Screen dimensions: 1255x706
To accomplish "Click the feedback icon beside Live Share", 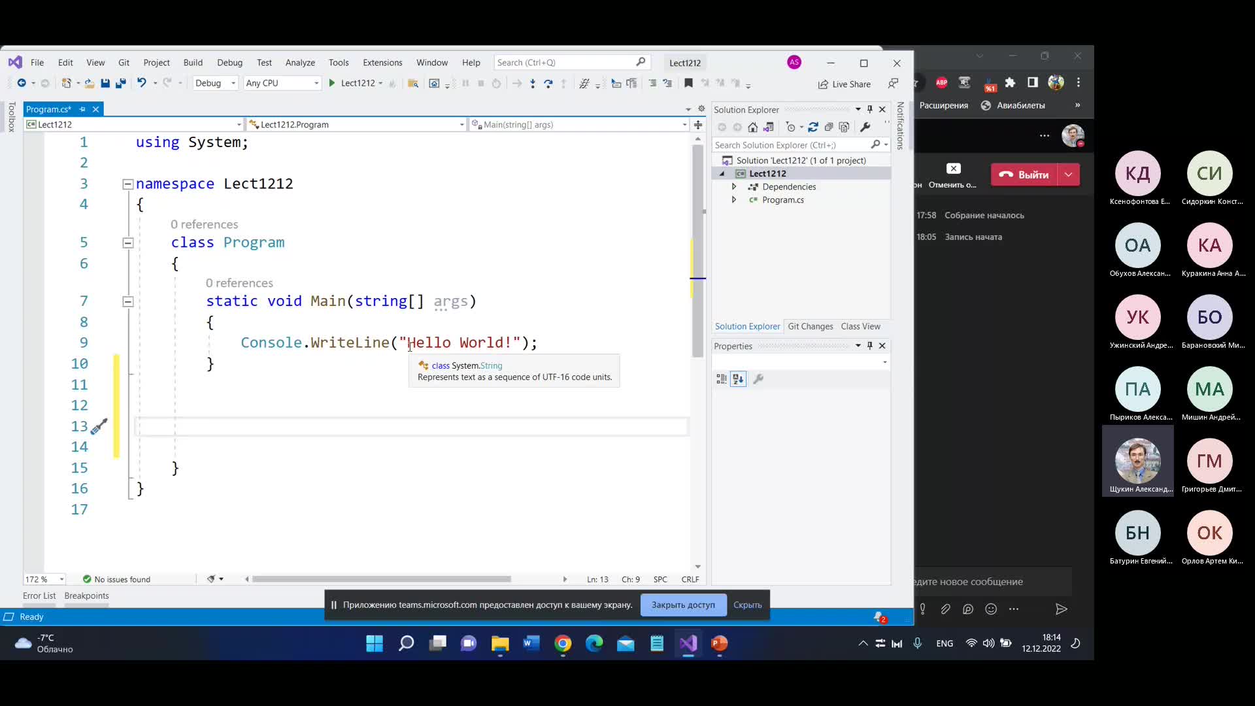I will (893, 83).
